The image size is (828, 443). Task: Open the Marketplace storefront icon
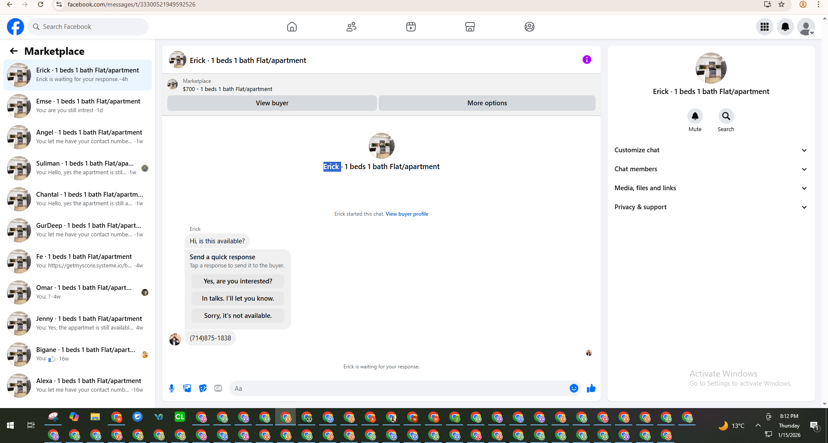pos(470,27)
